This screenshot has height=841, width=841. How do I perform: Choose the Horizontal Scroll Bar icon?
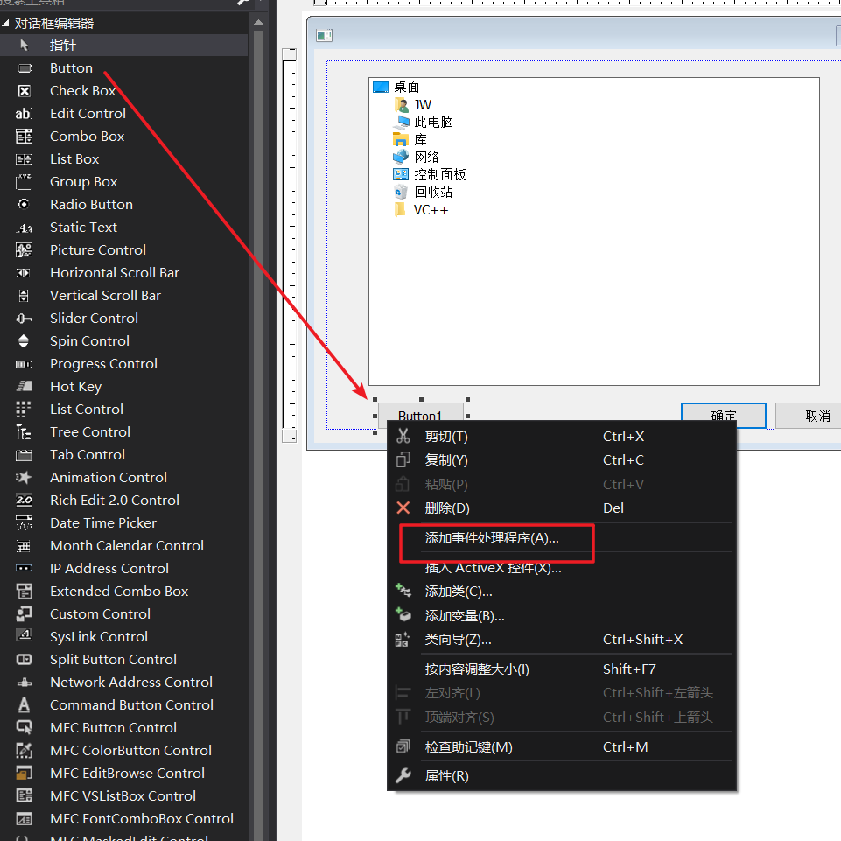pos(24,273)
